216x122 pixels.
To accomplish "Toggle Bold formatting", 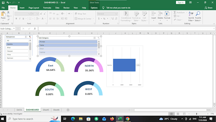I will point(16,19).
